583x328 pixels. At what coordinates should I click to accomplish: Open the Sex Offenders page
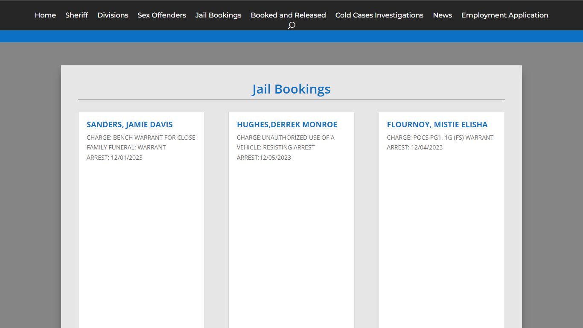tap(162, 15)
